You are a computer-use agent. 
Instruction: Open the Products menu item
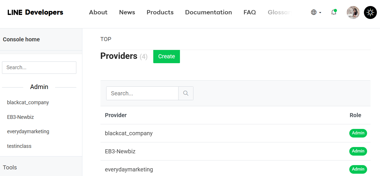[160, 12]
